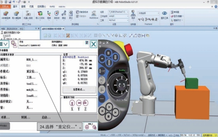The height and width of the screenshot is (137, 218).
Task: Click the MultiMove icon
Action: [94, 15]
